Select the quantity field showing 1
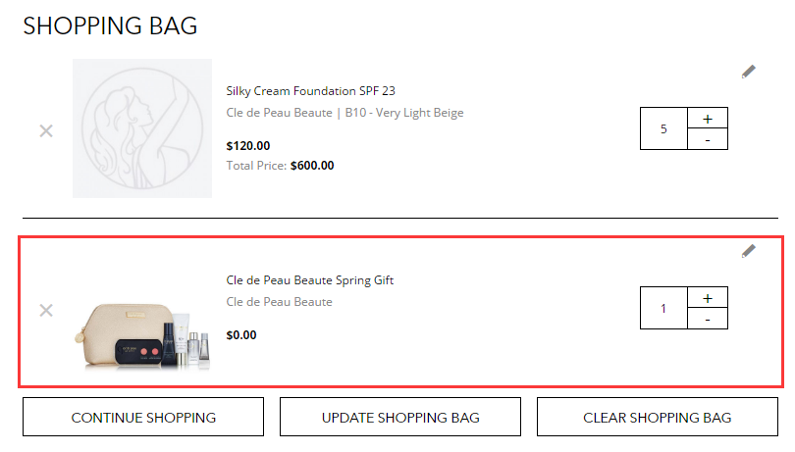This screenshot has width=795, height=452. [x=663, y=308]
